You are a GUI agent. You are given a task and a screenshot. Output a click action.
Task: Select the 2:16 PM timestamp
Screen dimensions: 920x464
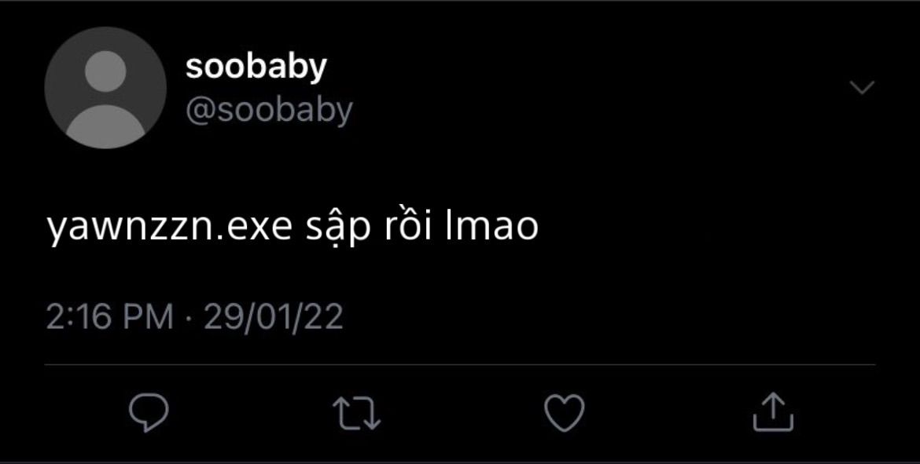(110, 317)
